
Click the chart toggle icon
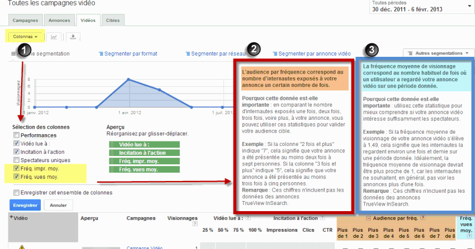tap(54, 37)
